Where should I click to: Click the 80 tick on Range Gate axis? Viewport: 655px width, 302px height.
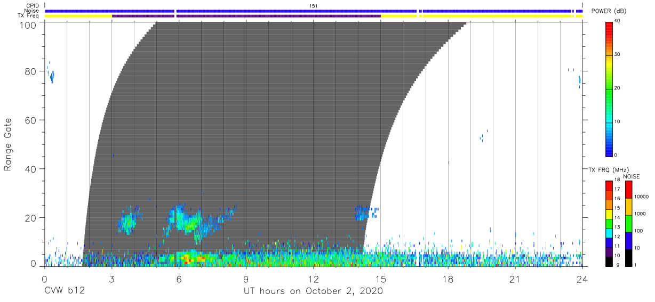(31, 71)
